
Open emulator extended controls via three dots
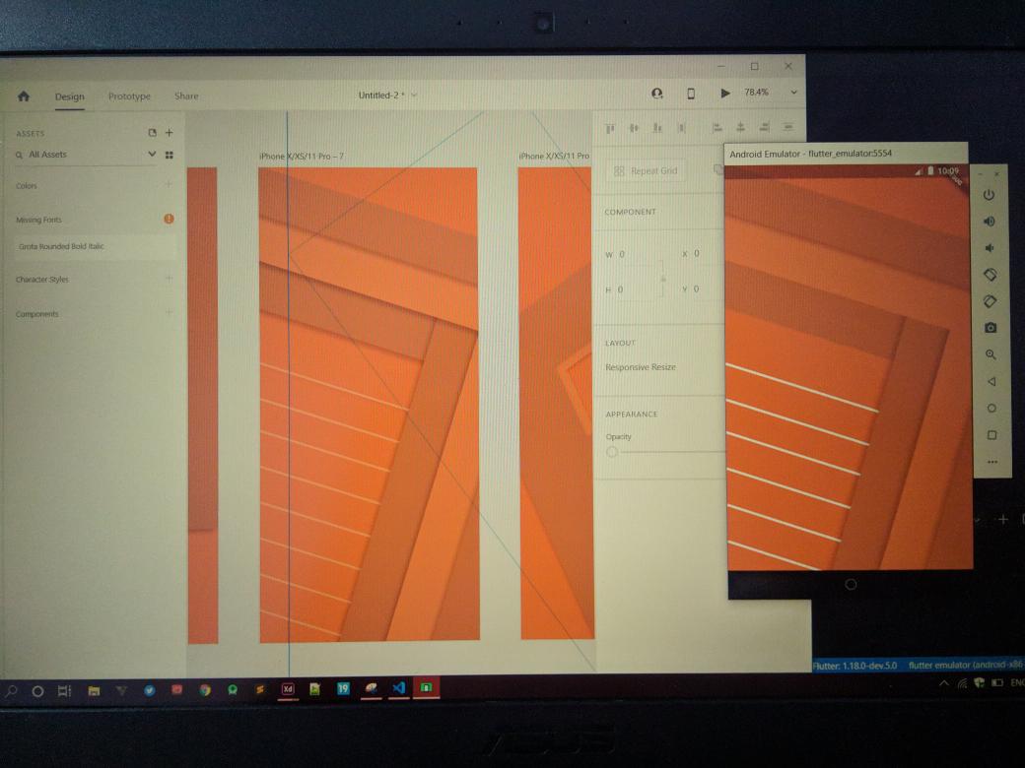(992, 462)
